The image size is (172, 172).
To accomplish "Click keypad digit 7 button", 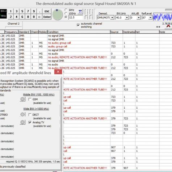I will [x=28, y=11].
